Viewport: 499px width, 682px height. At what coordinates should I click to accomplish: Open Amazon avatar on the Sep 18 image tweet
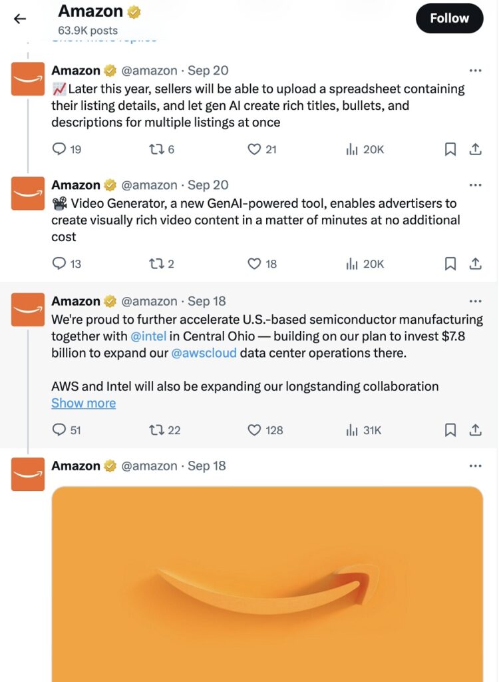tap(28, 474)
